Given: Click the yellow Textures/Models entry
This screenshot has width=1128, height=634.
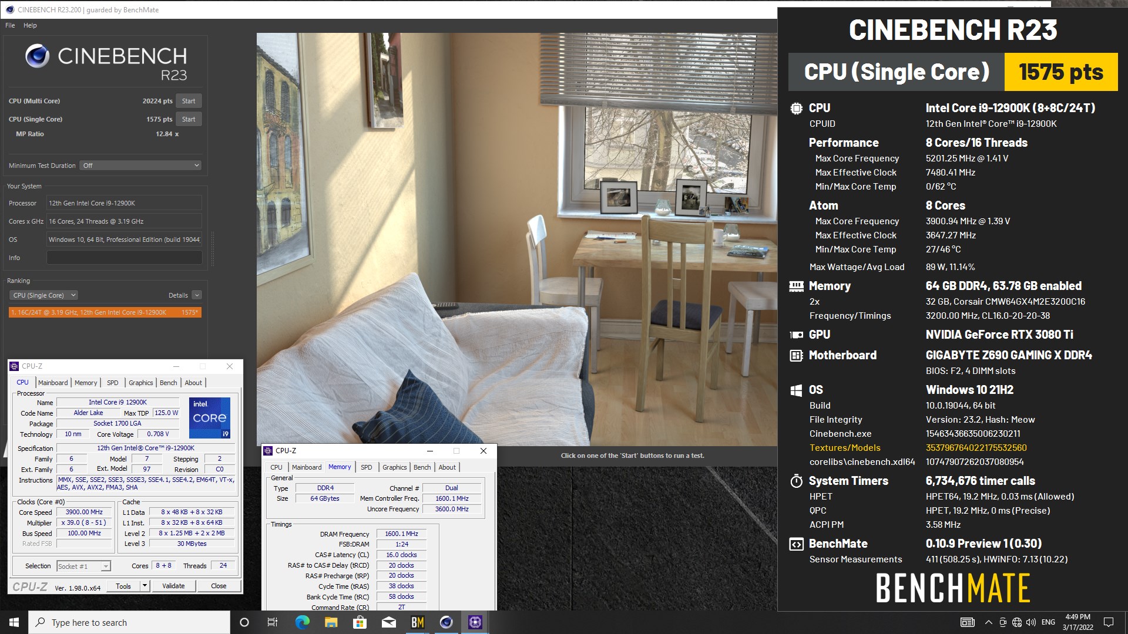Looking at the screenshot, I should click(845, 448).
